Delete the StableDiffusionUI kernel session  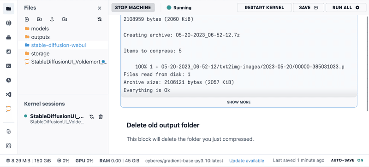coord(101,116)
